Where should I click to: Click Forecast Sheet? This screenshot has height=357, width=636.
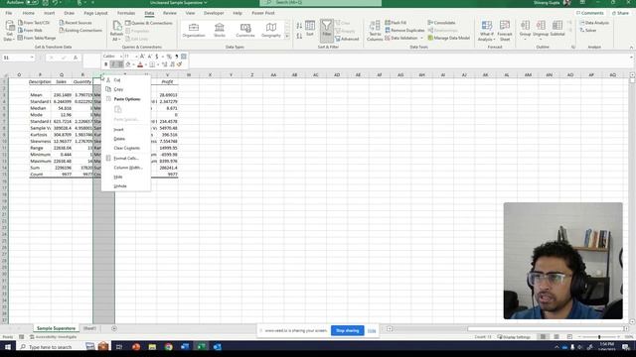[505, 31]
